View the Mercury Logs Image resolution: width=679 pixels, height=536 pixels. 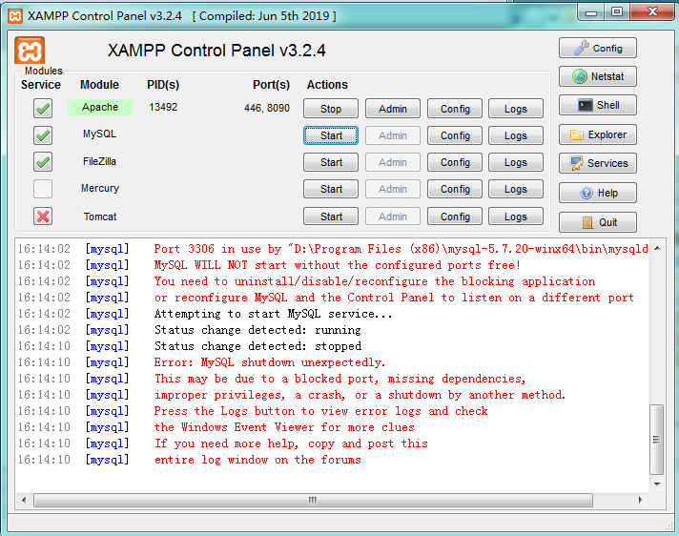(x=516, y=189)
